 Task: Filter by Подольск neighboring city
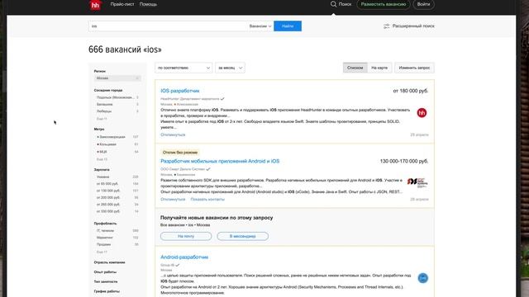[x=115, y=97]
